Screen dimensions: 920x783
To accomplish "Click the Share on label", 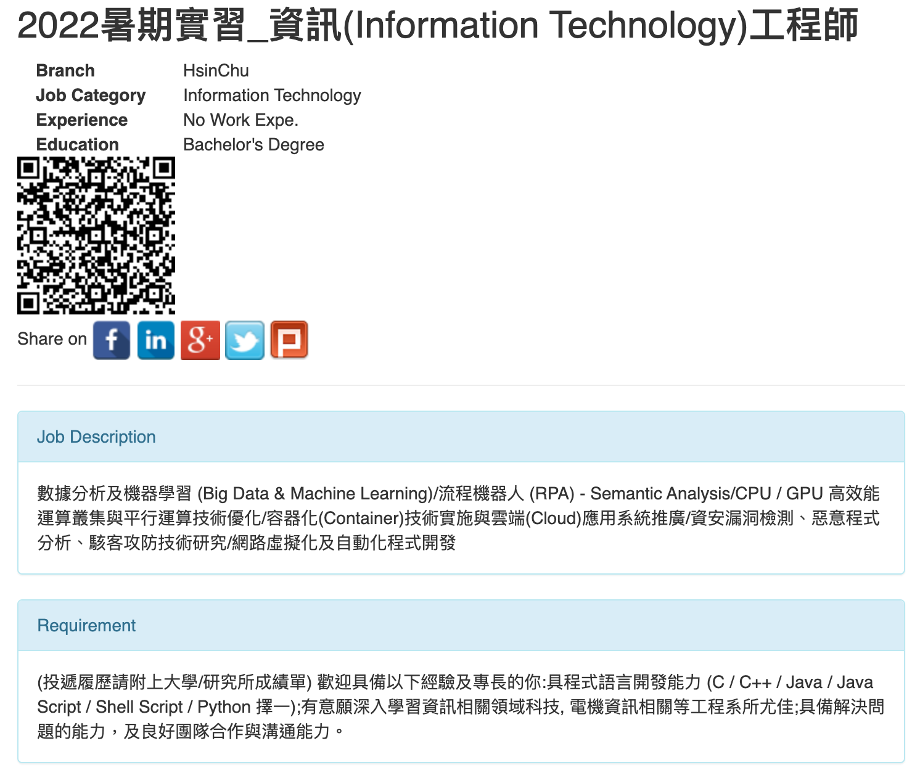I will pyautogui.click(x=52, y=339).
